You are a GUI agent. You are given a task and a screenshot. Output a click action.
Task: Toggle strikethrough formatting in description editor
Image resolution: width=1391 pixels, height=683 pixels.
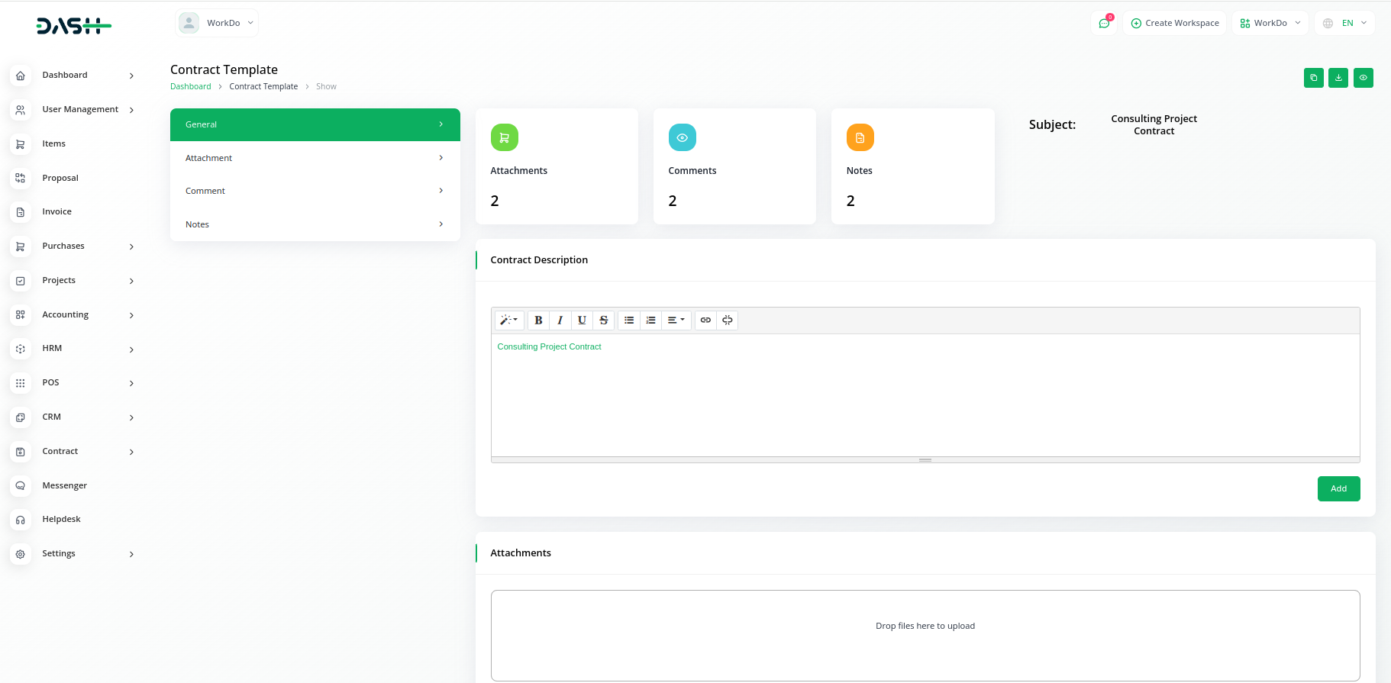click(604, 321)
